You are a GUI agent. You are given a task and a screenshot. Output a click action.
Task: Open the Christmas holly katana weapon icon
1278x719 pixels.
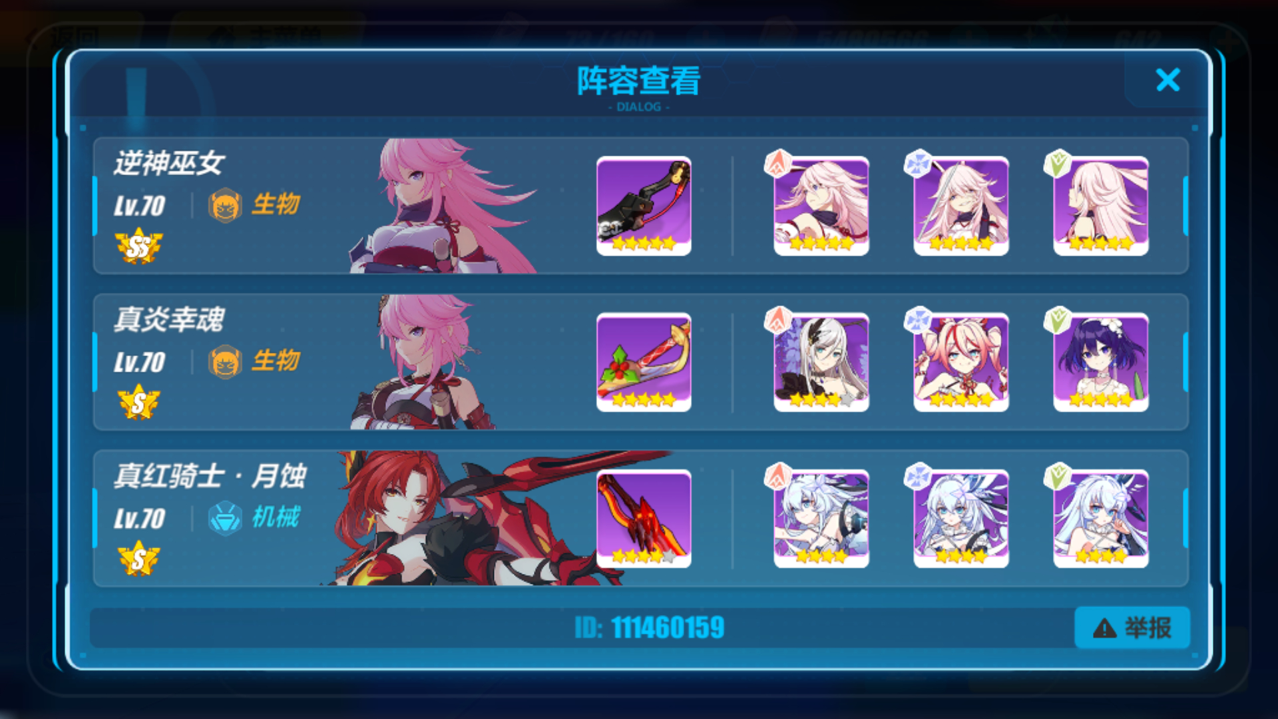644,362
